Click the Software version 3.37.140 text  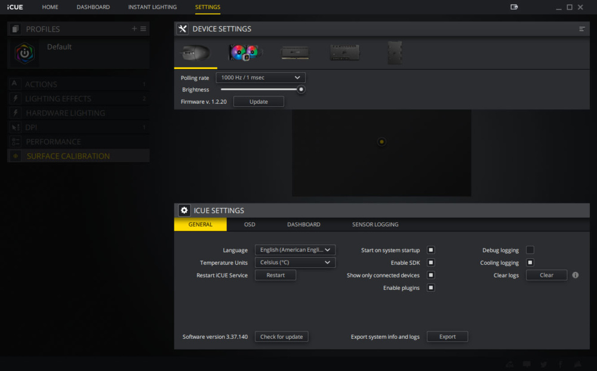[x=215, y=337]
